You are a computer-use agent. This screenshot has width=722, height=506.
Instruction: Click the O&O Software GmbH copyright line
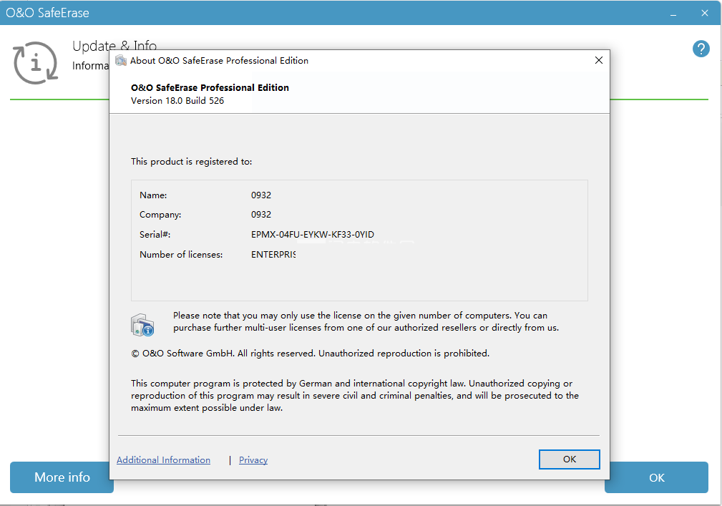pyautogui.click(x=311, y=353)
